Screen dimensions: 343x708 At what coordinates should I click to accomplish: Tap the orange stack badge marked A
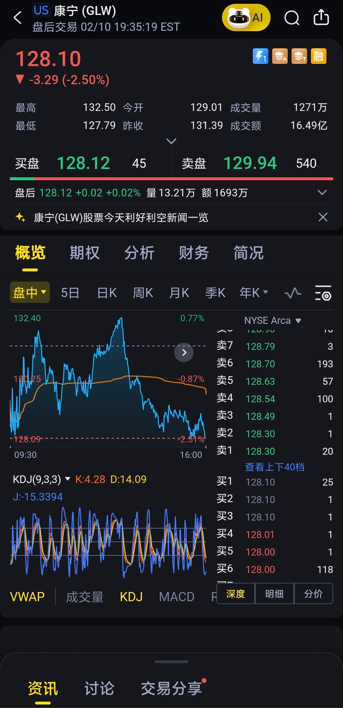click(280, 56)
